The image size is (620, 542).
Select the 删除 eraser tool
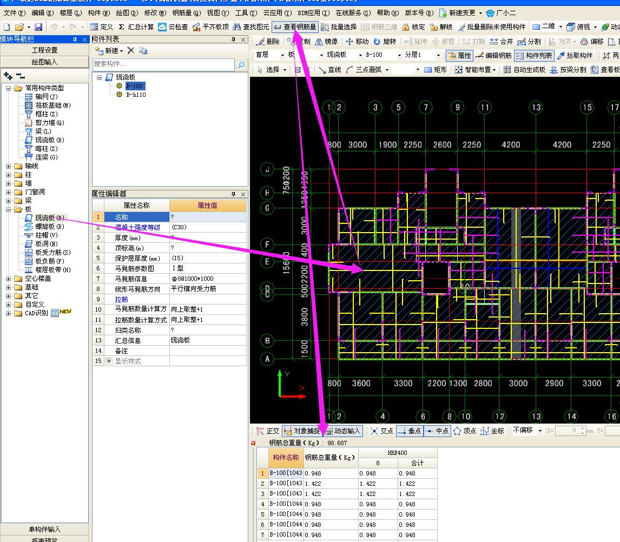click(x=268, y=42)
